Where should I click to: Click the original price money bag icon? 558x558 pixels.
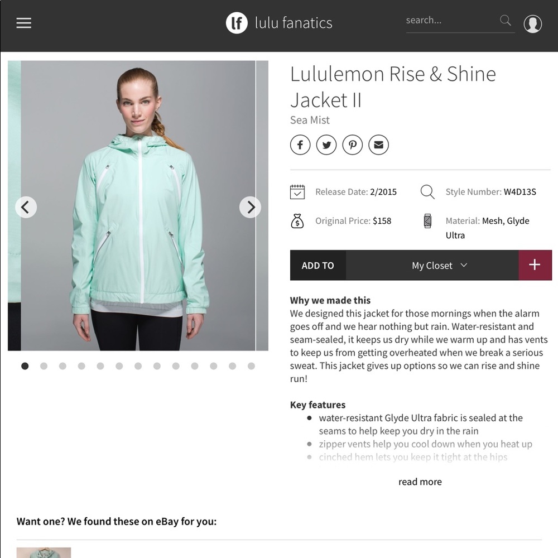click(298, 220)
